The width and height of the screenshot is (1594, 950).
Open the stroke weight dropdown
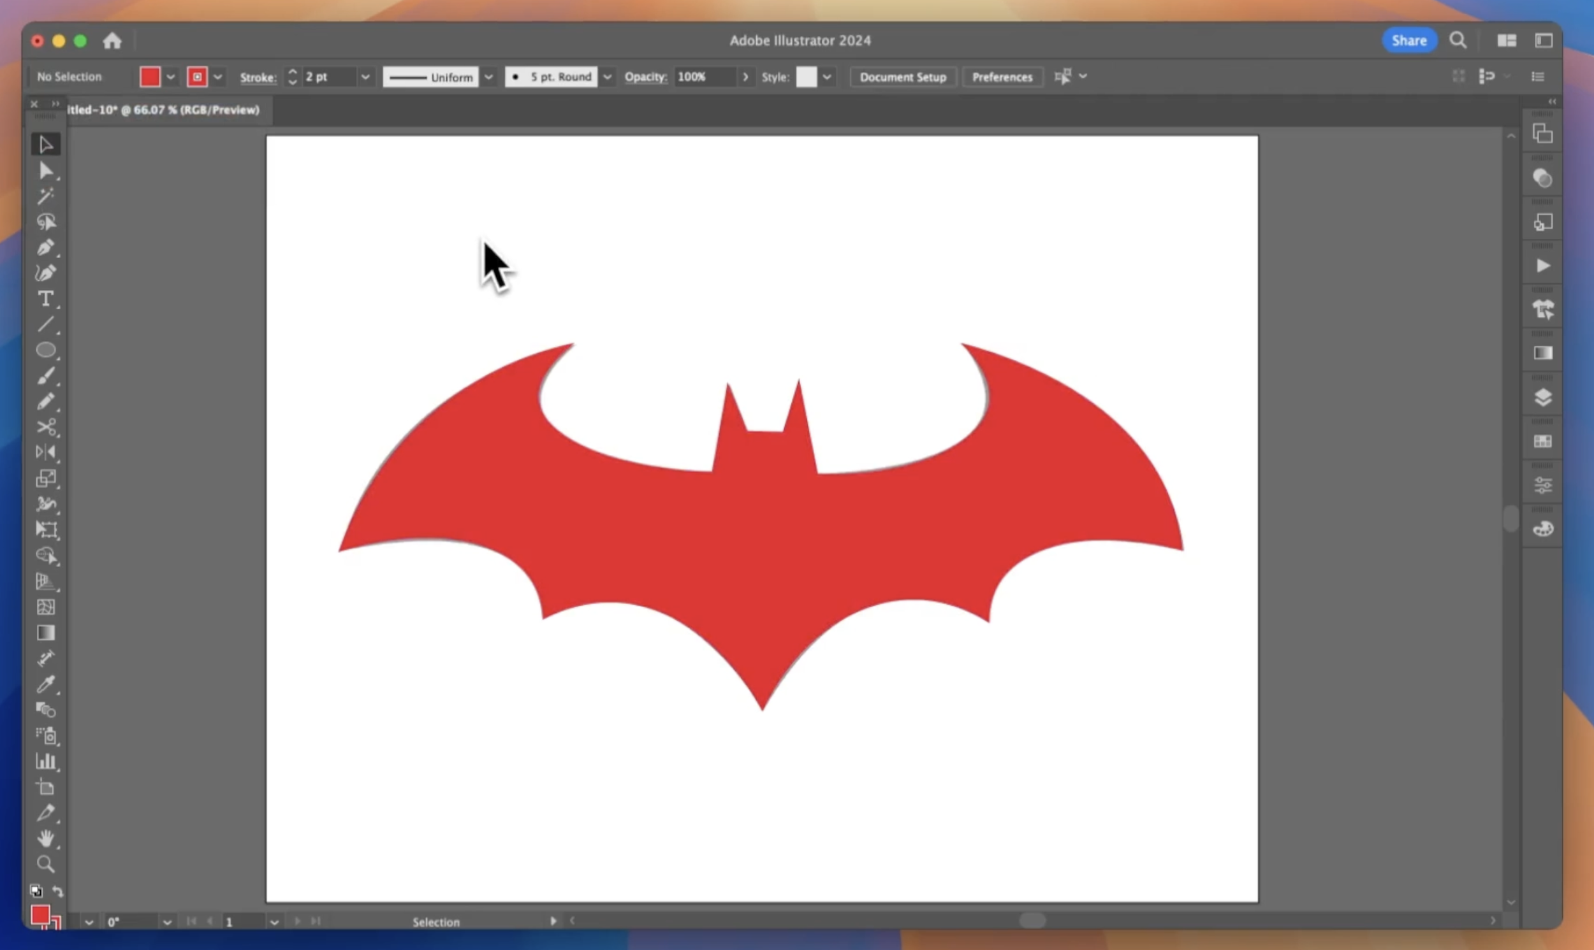tap(365, 77)
